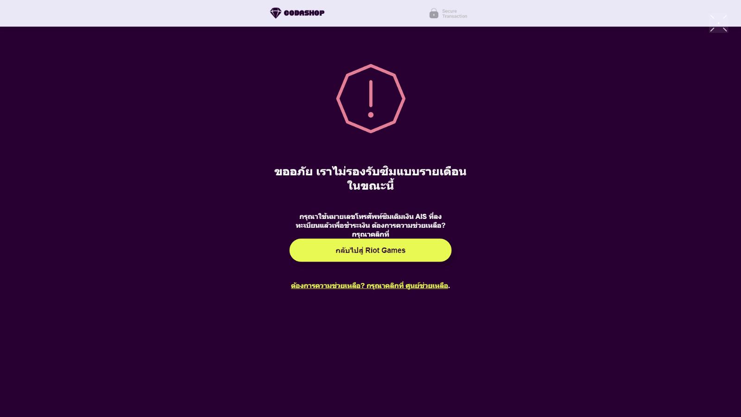Viewport: 741px width, 417px height.
Task: Return to Riot Games via yellow button
Action: click(370, 250)
